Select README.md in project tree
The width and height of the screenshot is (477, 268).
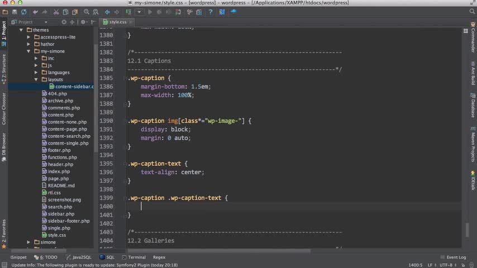point(58,185)
